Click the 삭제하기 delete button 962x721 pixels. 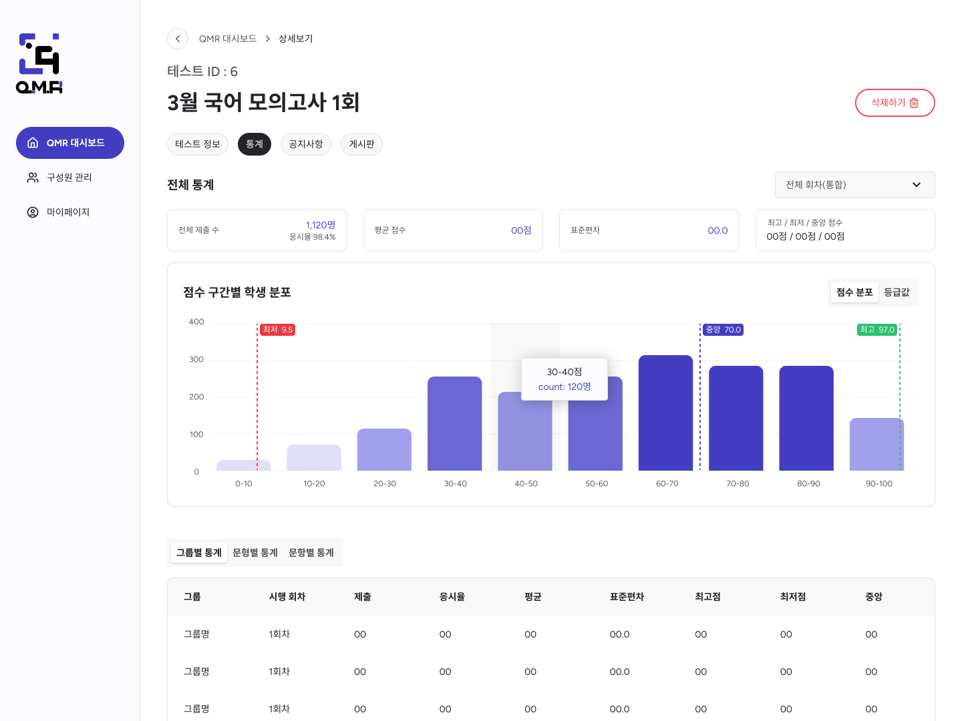click(x=895, y=103)
